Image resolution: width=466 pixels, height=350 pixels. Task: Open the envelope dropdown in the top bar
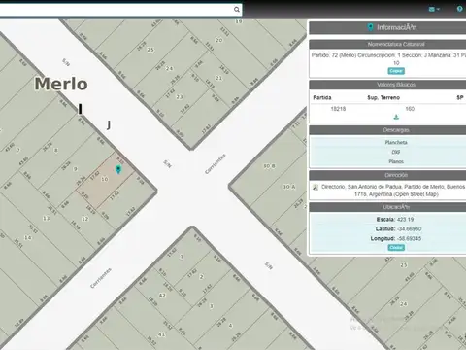434,9
